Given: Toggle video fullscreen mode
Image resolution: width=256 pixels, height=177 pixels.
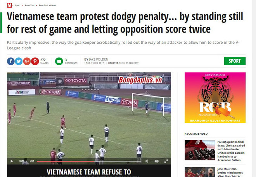Looking at the screenshot, I should [166, 161].
